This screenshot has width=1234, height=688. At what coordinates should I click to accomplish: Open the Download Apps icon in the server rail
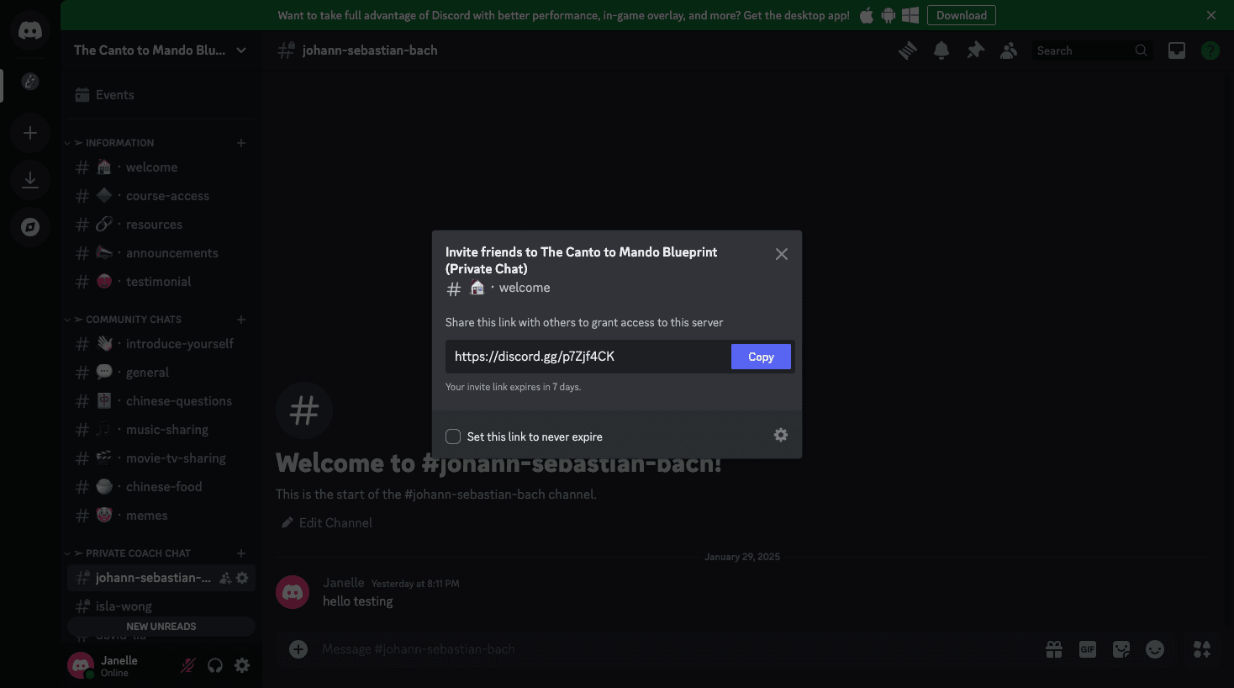point(30,180)
